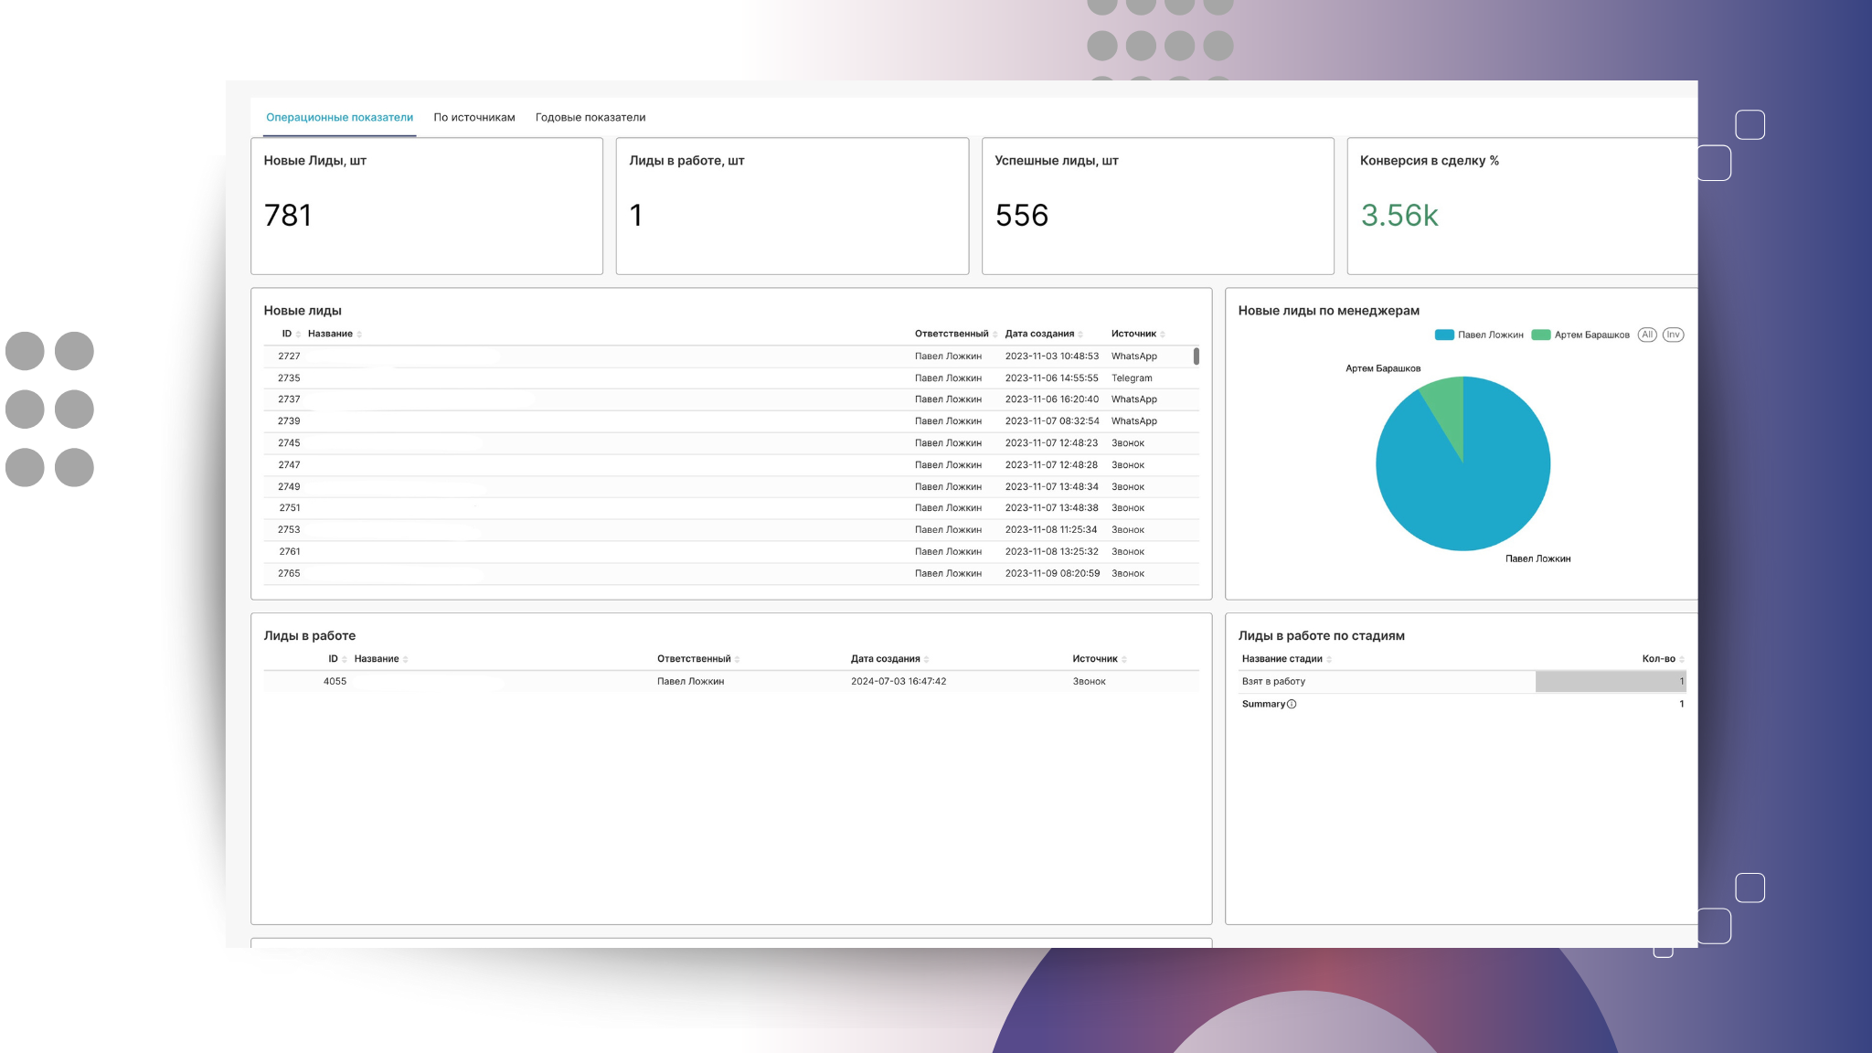Click sort icon beside Название in Новые лиды
1872x1053 pixels.
click(x=359, y=335)
